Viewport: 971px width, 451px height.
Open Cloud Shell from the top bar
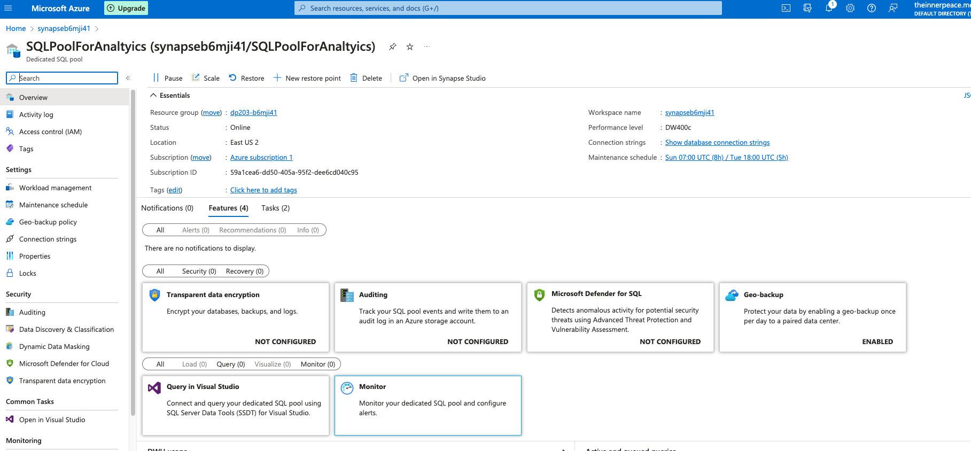click(786, 8)
